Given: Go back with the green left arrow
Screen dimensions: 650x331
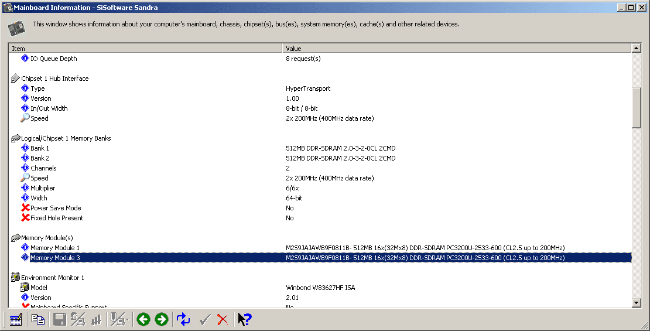Looking at the screenshot, I should click(143, 319).
